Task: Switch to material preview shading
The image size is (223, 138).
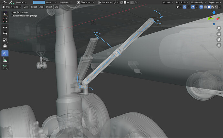Action: [x=213, y=7]
